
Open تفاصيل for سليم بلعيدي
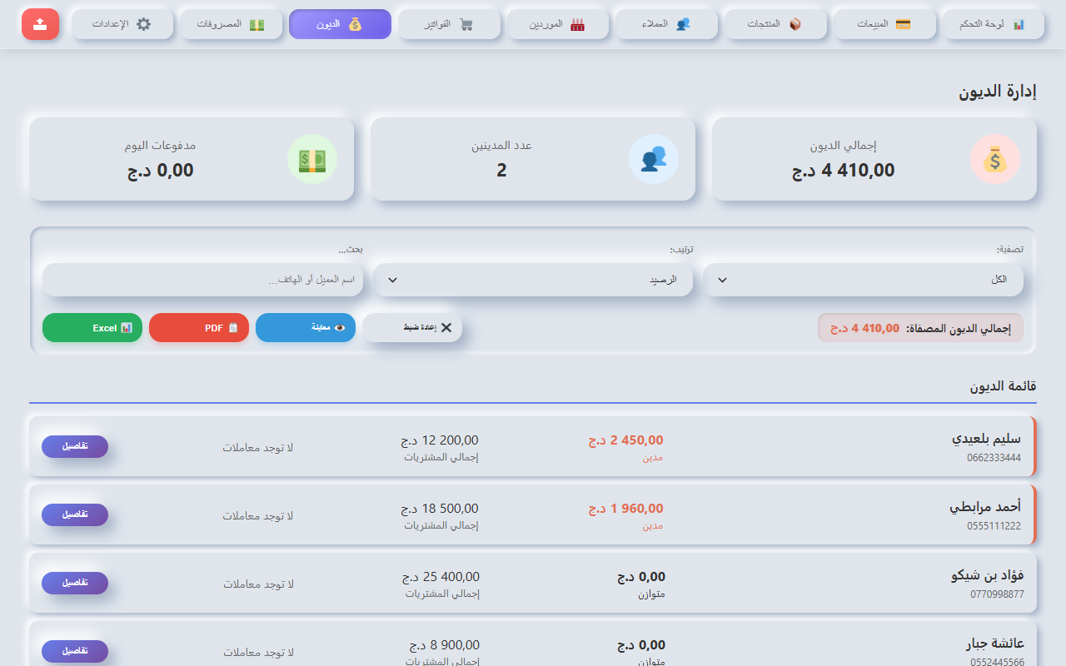point(75,446)
